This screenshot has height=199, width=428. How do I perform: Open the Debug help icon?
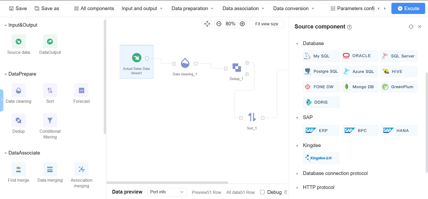286,192
